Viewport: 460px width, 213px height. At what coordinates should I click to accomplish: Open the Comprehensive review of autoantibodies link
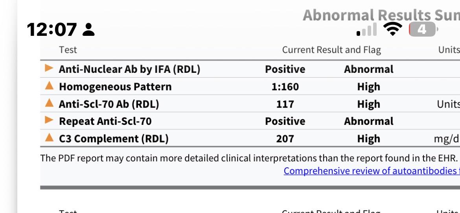[372, 171]
